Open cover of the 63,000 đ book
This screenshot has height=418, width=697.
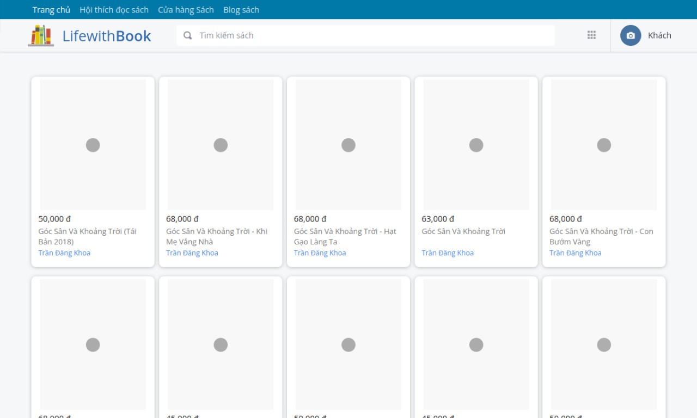476,145
